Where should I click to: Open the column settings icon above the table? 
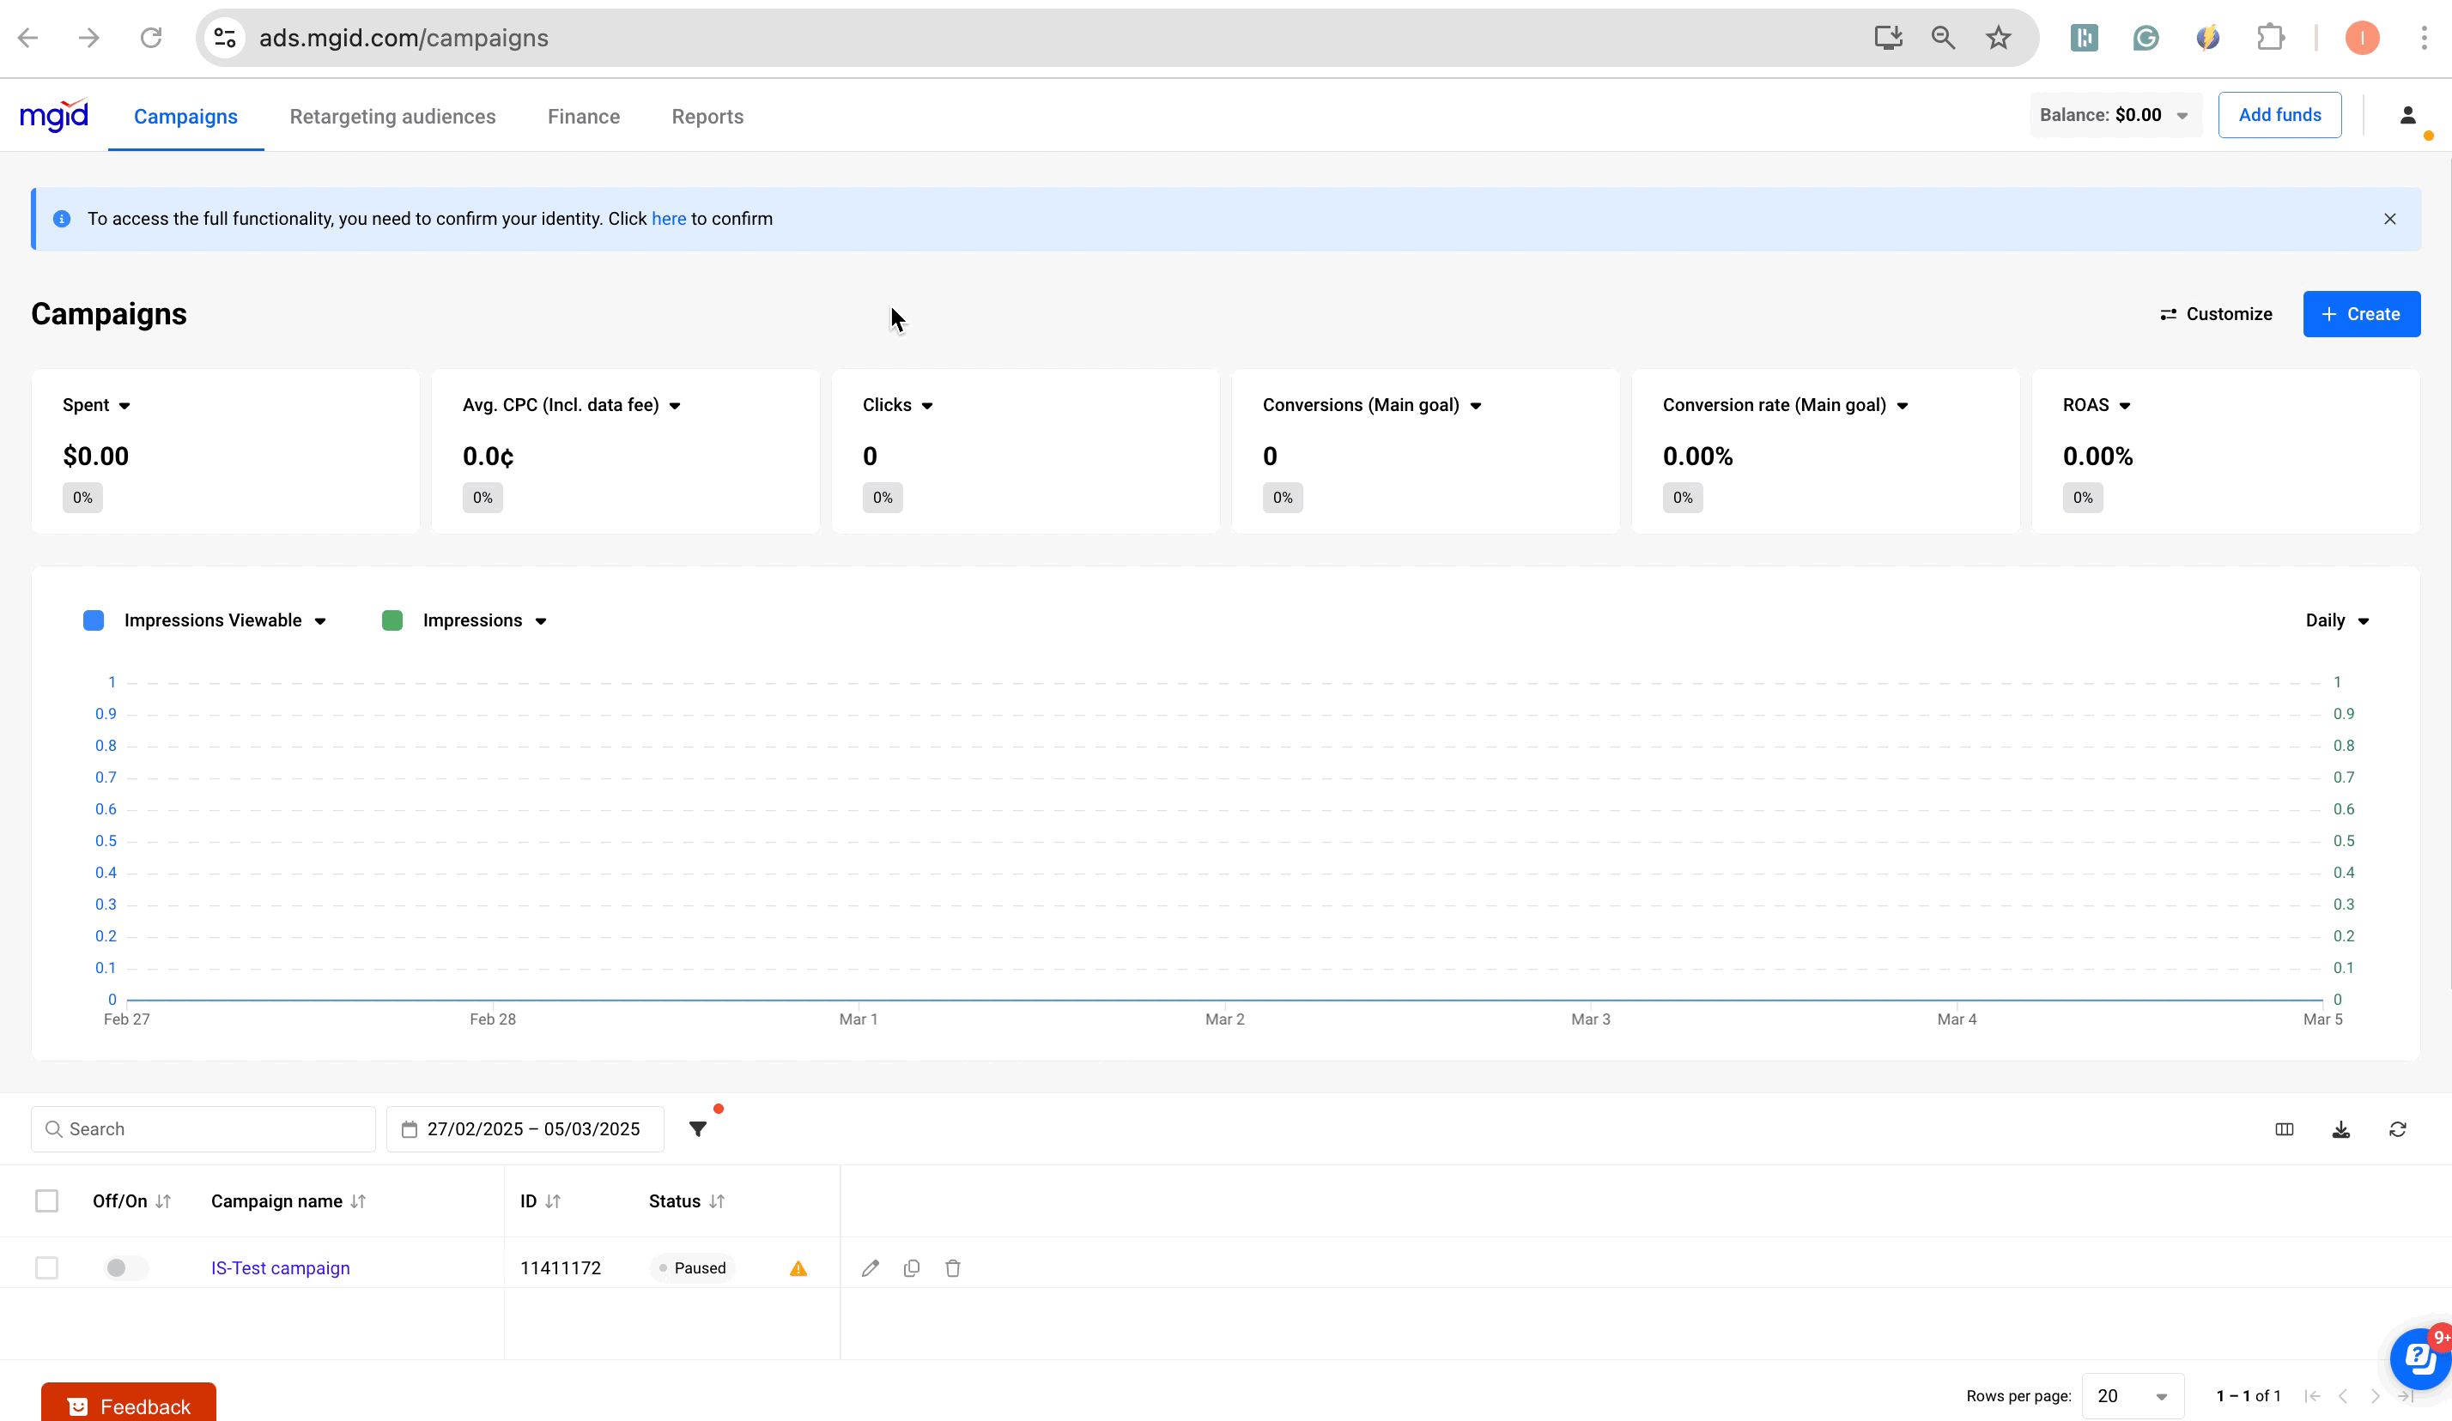2284,1128
